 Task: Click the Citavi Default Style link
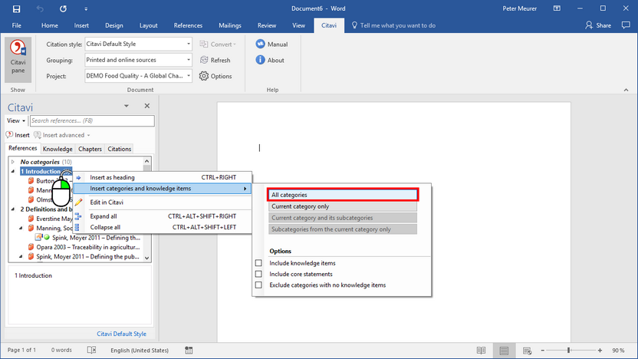pyautogui.click(x=121, y=334)
